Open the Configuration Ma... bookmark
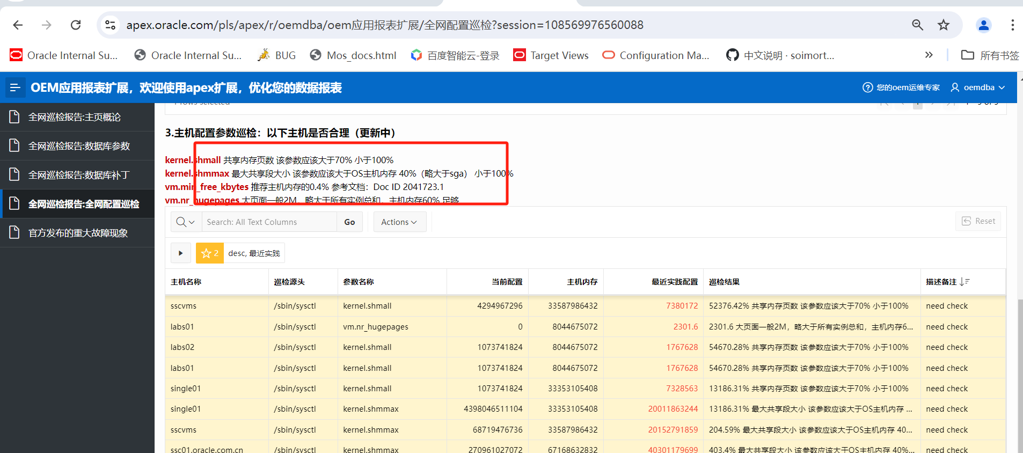The height and width of the screenshot is (453, 1023). point(655,55)
